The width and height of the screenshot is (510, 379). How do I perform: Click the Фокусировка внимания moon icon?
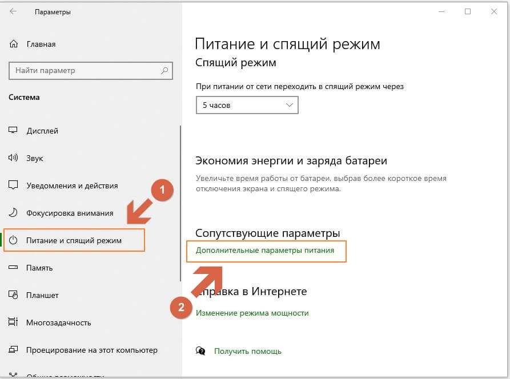13,212
